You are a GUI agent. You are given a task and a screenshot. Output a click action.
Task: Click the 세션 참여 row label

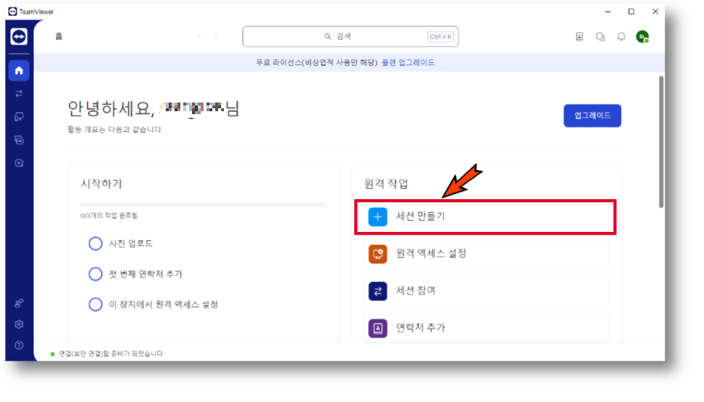(416, 290)
